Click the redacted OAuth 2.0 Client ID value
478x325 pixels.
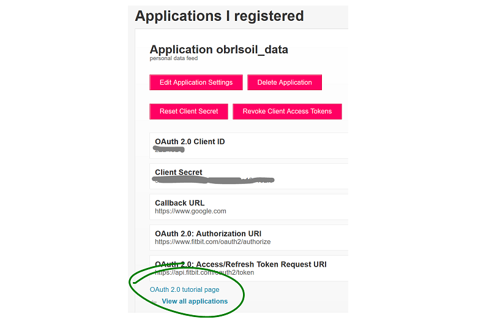(x=169, y=150)
